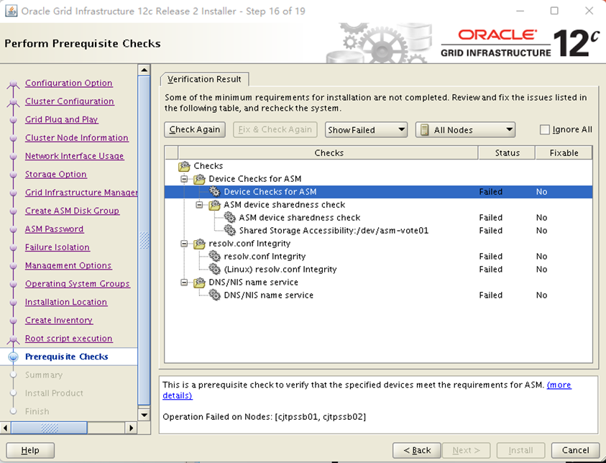Go to Create ASM Disk Group step
Screen dimensions: 606x463
click(73, 211)
